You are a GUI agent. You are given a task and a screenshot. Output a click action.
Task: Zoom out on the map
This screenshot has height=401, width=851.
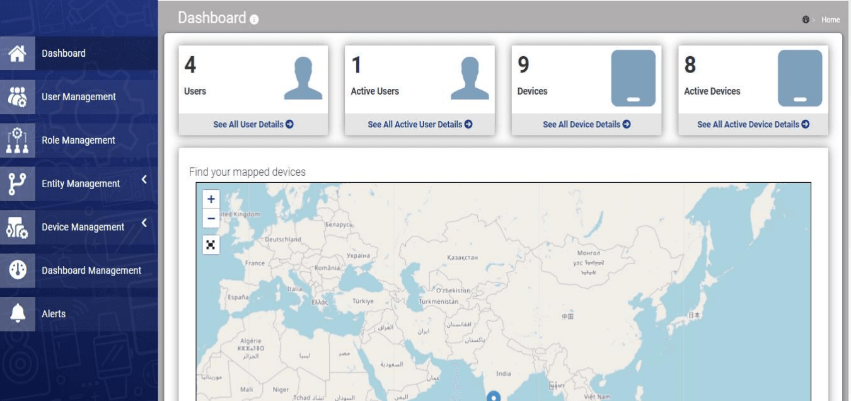click(x=211, y=218)
